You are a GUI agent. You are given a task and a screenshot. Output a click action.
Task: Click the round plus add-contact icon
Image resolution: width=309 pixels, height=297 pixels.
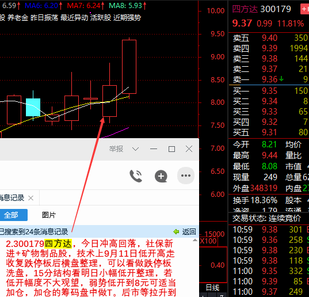point(161,176)
